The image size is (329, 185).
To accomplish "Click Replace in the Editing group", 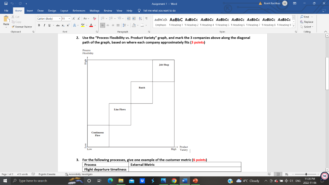I will tap(307, 22).
